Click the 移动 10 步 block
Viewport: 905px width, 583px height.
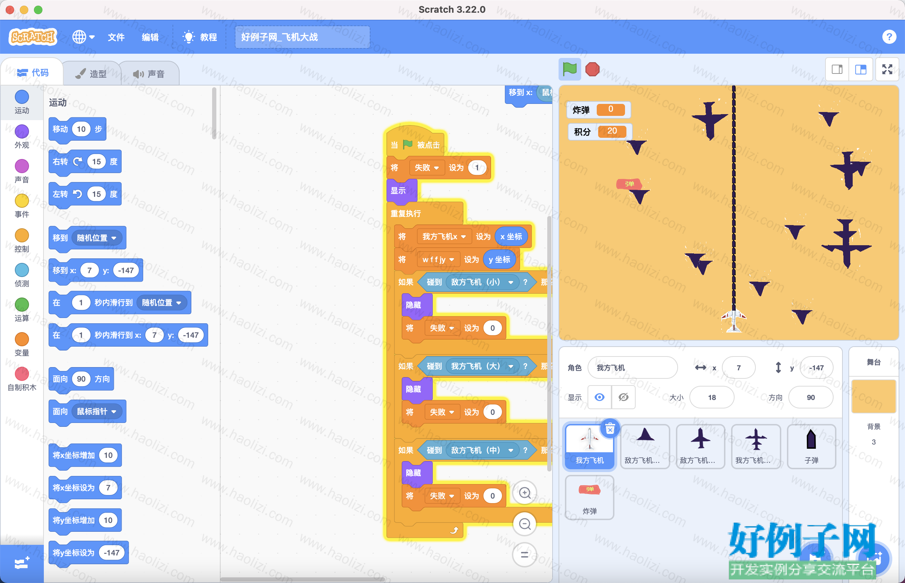pyautogui.click(x=77, y=129)
